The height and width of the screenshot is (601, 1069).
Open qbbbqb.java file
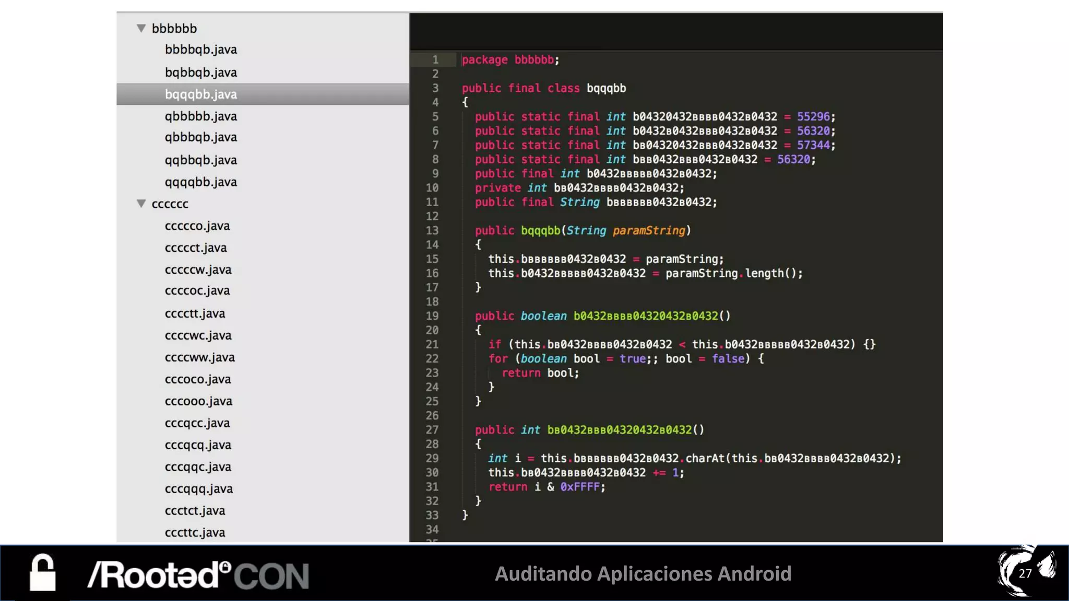201,137
